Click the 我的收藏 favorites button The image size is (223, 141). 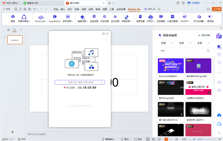point(204,35)
